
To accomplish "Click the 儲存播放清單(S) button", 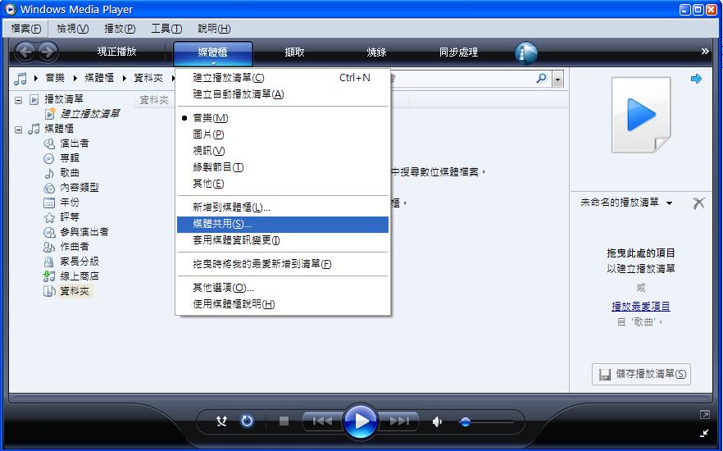I will (x=641, y=374).
